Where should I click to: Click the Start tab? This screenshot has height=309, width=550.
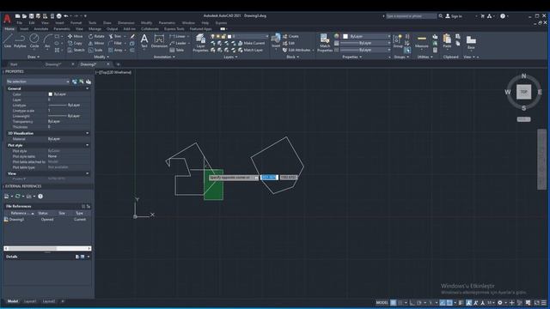14,64
